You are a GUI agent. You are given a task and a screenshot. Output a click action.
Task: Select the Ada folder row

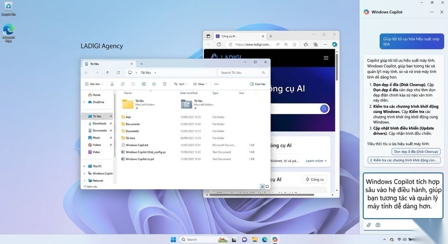click(189, 117)
